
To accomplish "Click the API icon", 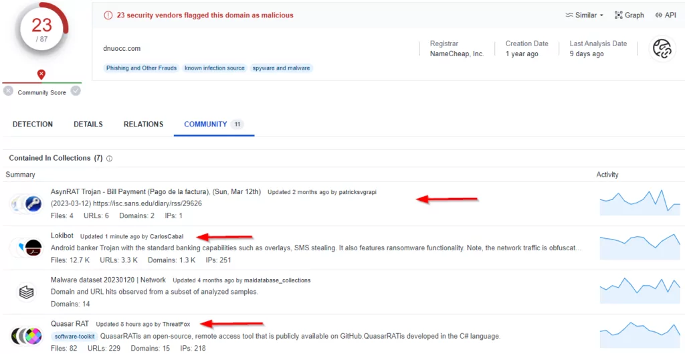I will click(x=658, y=15).
